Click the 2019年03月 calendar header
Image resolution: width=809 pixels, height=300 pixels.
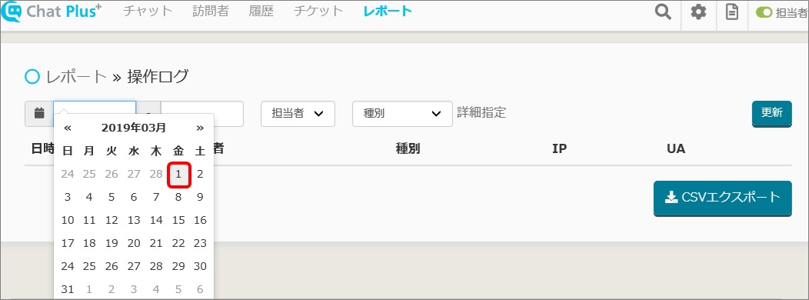click(134, 128)
